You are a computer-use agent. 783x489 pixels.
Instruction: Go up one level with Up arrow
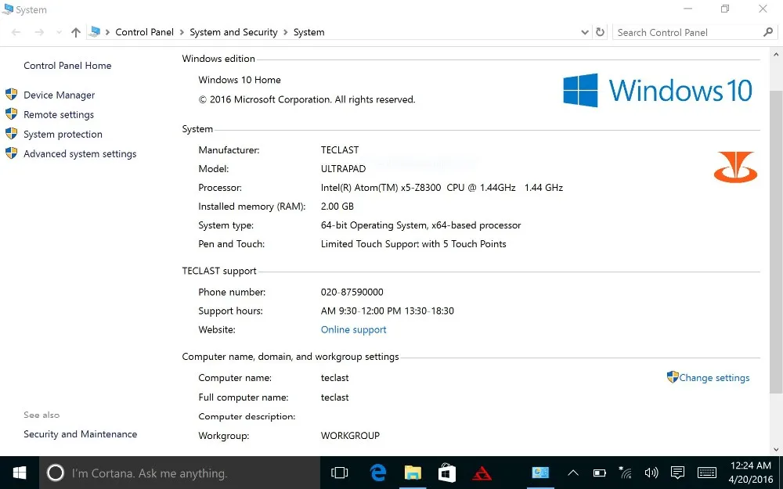[x=75, y=32]
